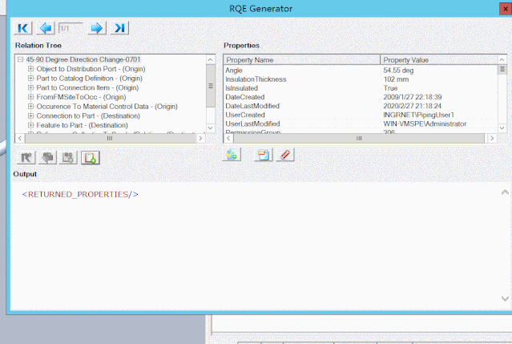Image resolution: width=512 pixels, height=344 pixels.
Task: Select Object to Distribution Port - (Origin) row
Action: click(x=91, y=69)
